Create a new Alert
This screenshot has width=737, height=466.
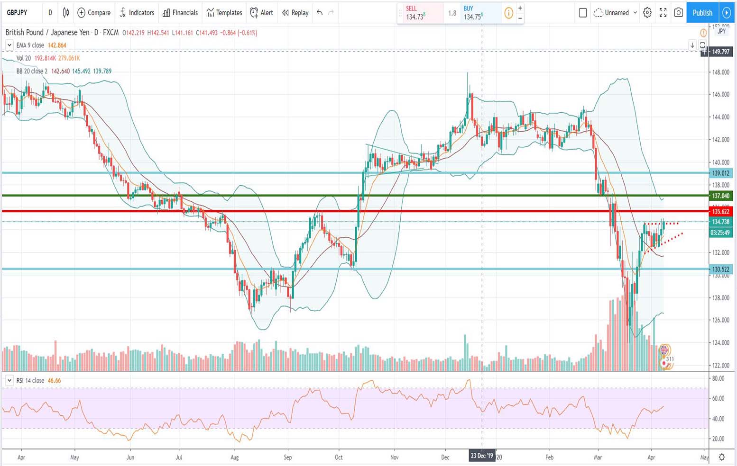point(261,13)
